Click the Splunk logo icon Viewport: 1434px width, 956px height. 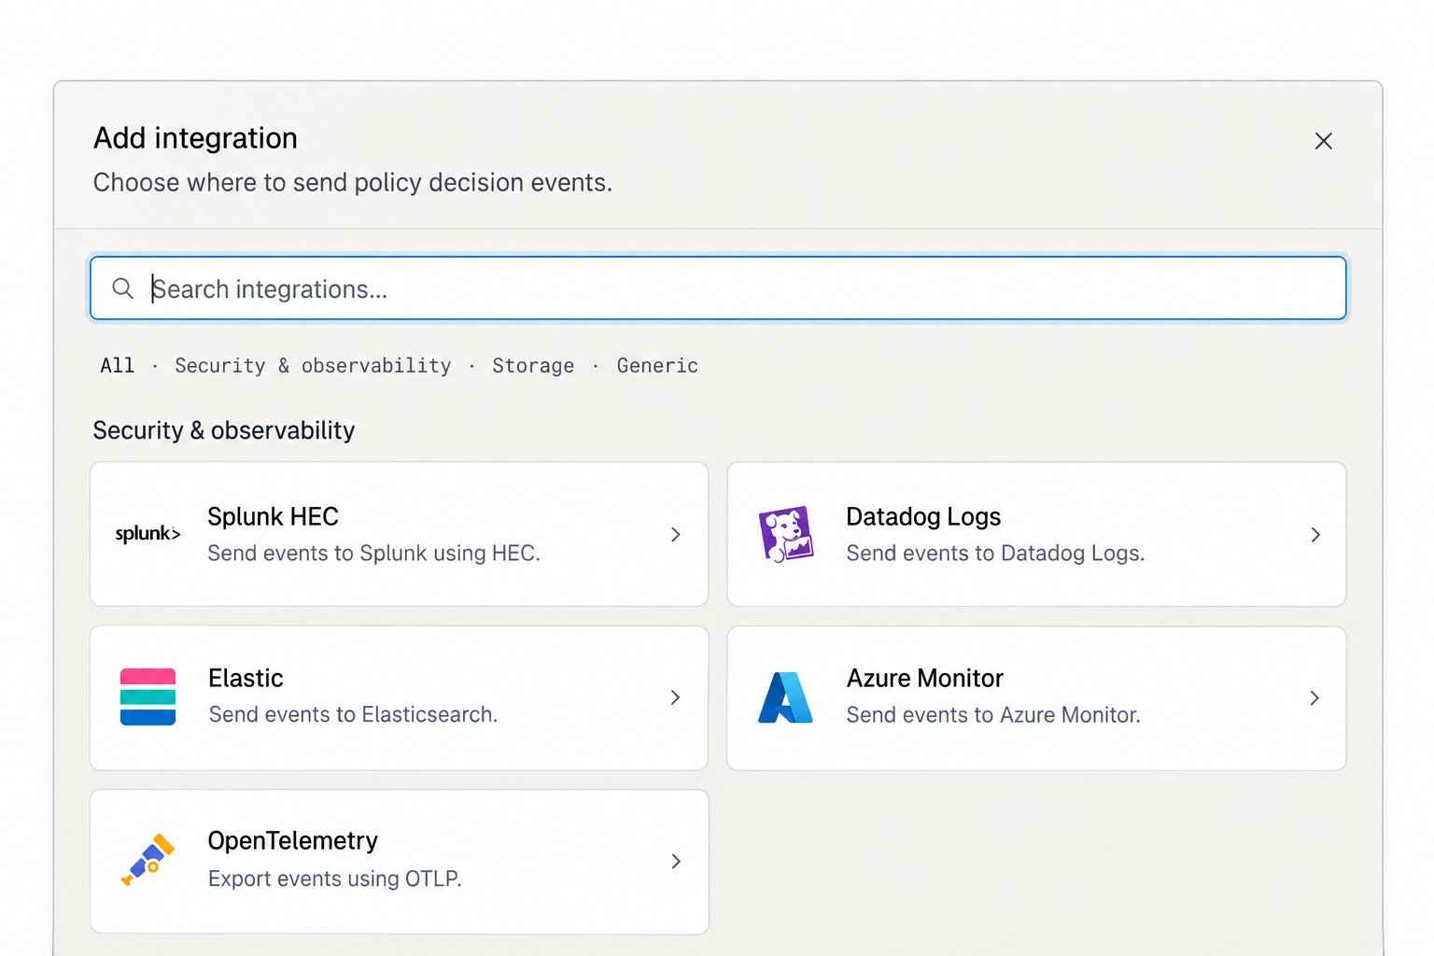[x=148, y=533]
